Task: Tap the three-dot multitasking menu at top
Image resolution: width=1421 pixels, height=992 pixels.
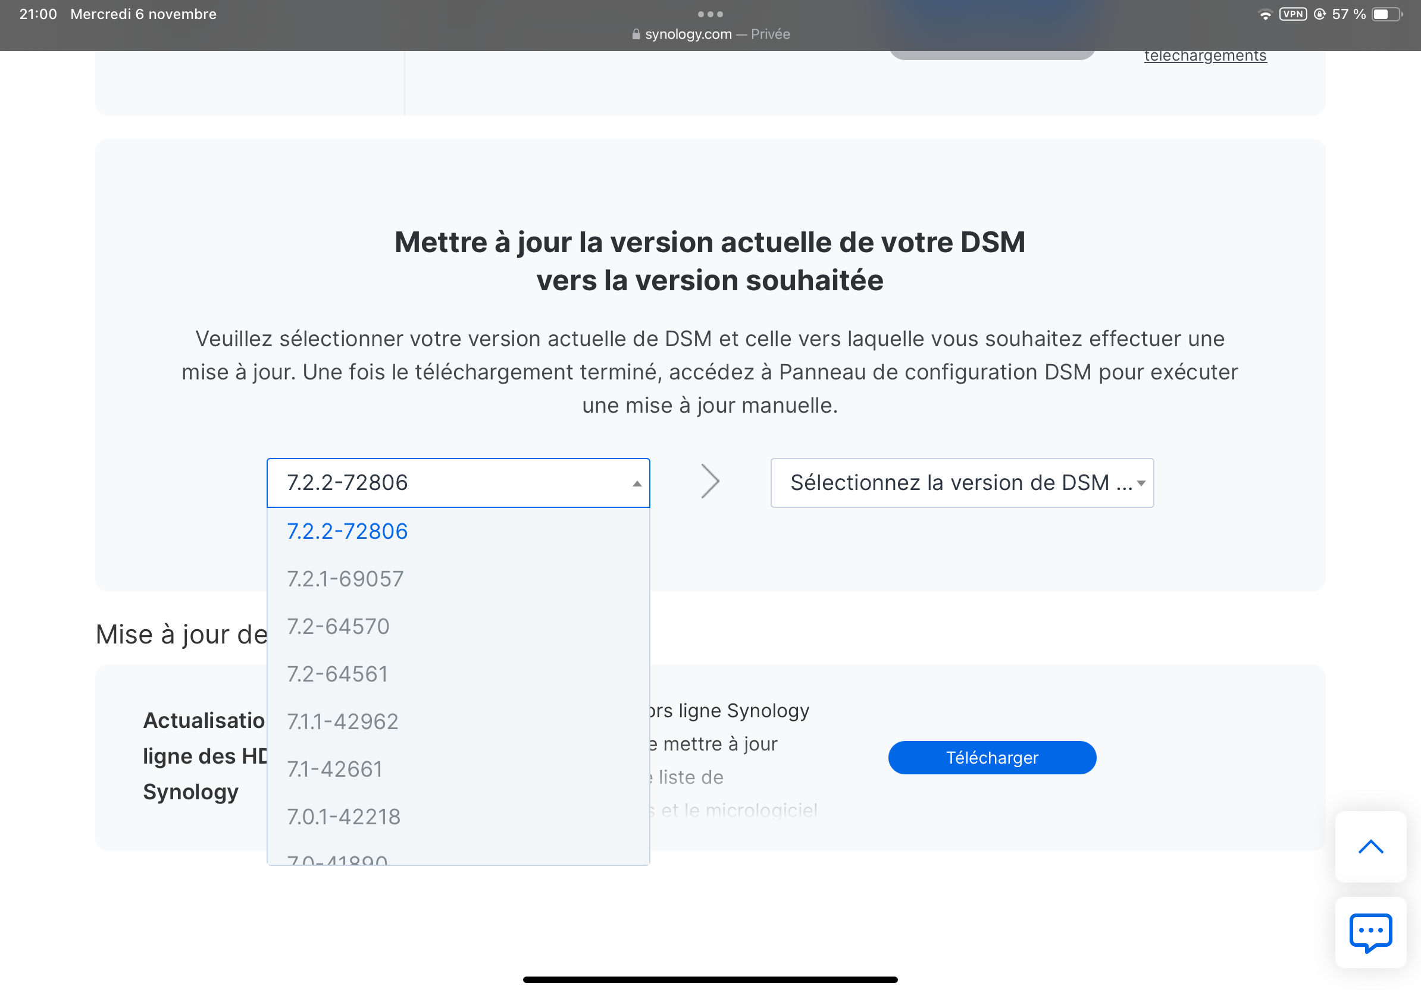Action: pos(710,14)
